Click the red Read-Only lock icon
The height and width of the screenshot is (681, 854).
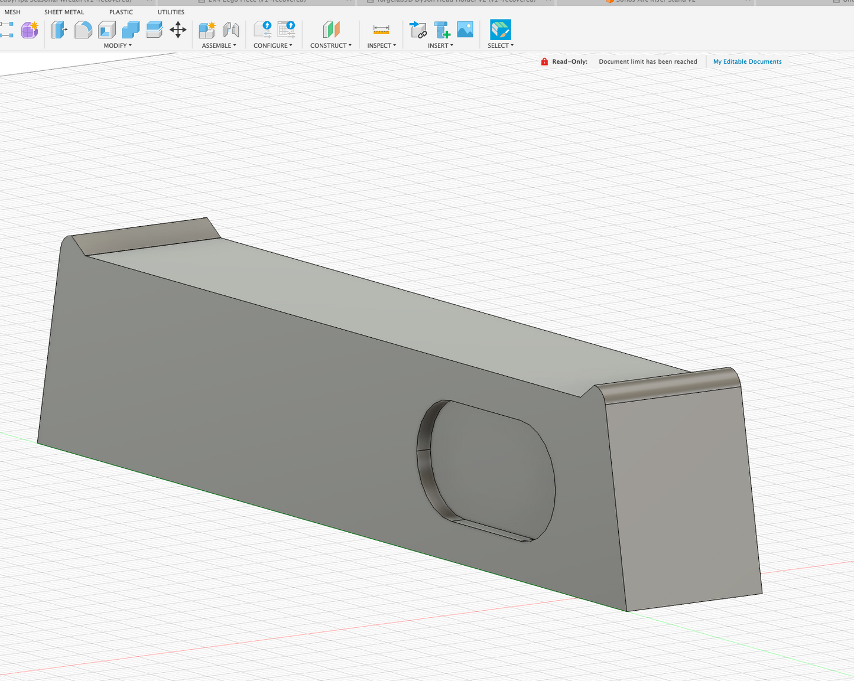(x=544, y=61)
